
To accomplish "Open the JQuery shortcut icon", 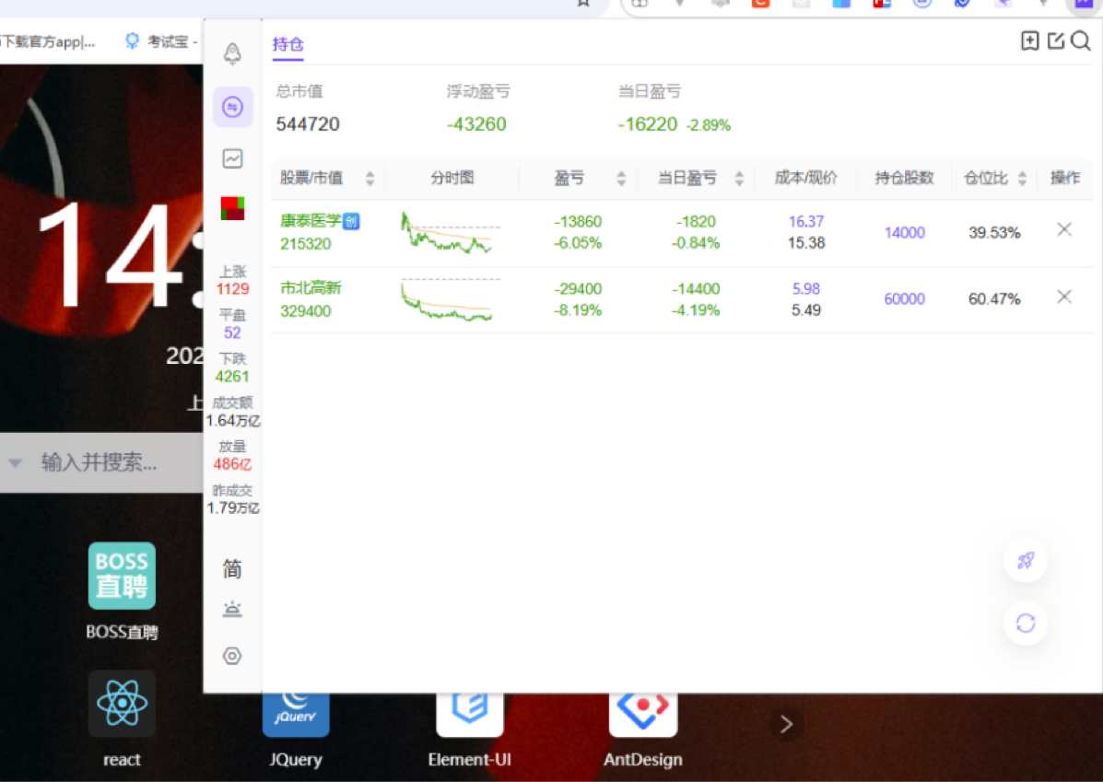I will [x=296, y=715].
